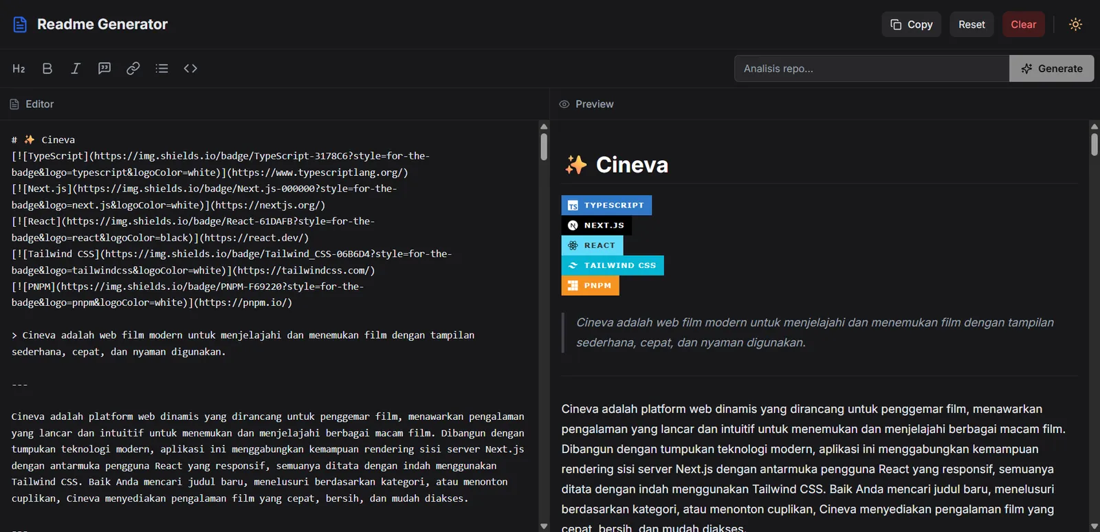Click the Preview panel label
Image resolution: width=1100 pixels, height=532 pixels.
(594, 104)
